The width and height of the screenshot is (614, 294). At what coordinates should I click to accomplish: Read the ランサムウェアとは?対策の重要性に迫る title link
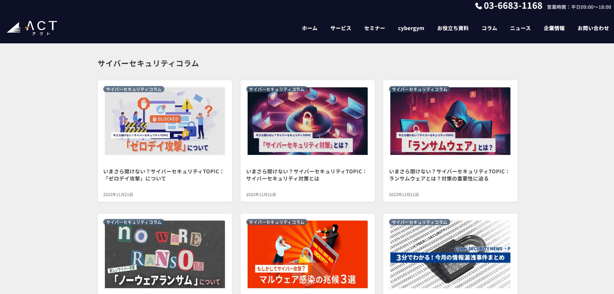[449, 175]
